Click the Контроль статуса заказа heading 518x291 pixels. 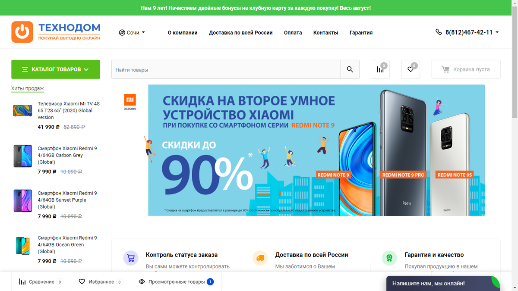[182, 255]
